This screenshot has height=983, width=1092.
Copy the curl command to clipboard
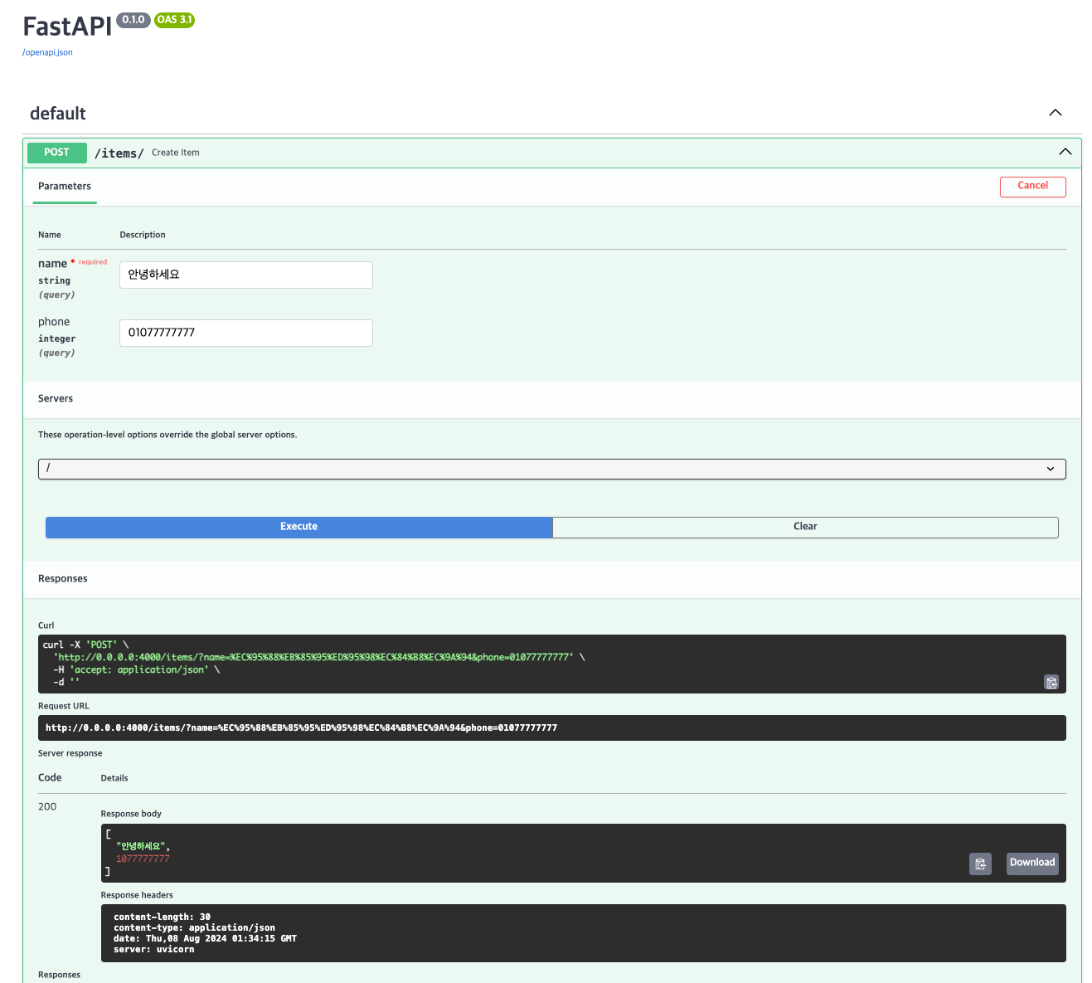tap(1051, 682)
